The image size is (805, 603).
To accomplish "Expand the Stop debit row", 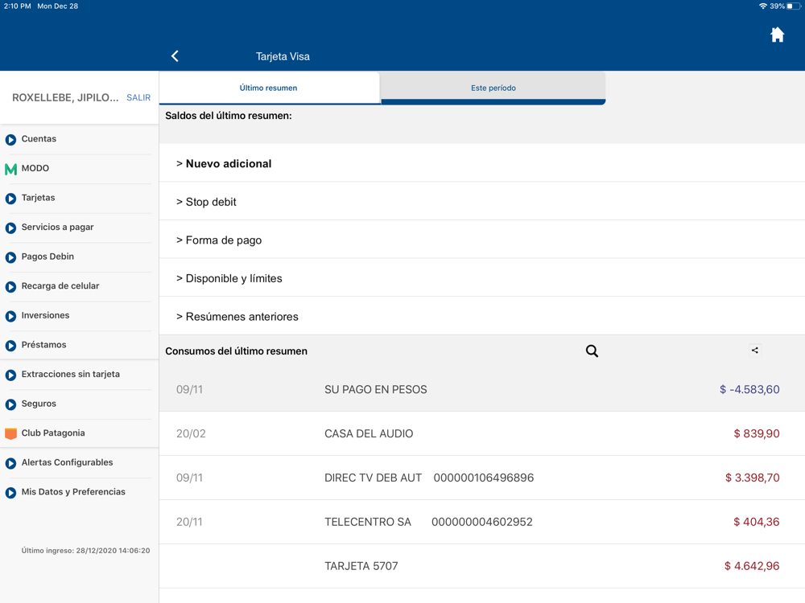I will coord(481,202).
